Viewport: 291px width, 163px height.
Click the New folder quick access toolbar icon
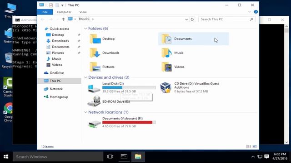[x=57, y=5]
